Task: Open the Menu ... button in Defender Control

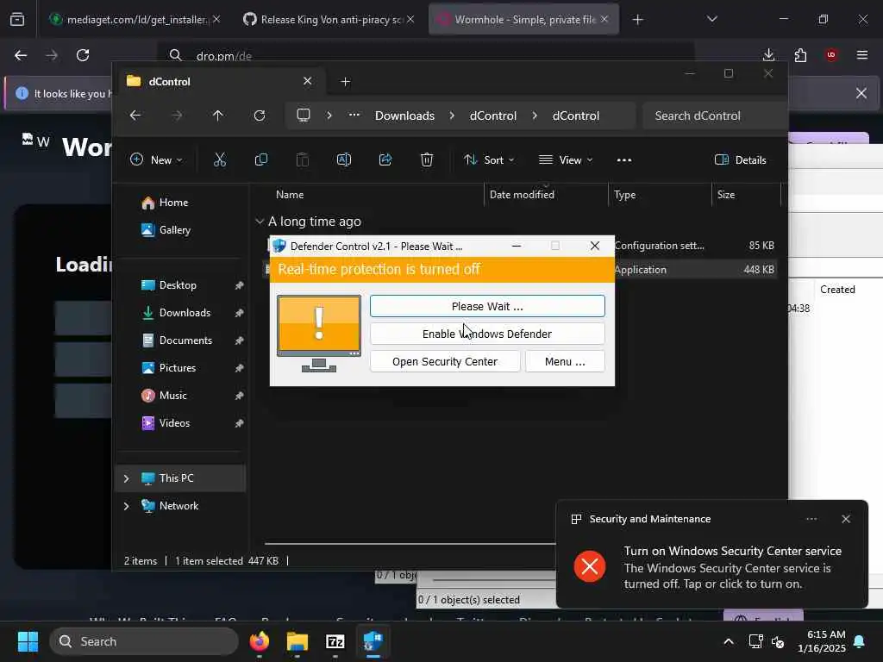Action: [565, 361]
